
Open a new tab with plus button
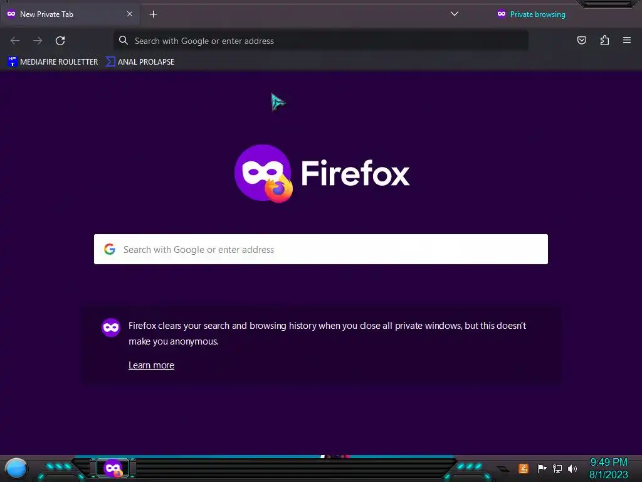click(x=153, y=14)
